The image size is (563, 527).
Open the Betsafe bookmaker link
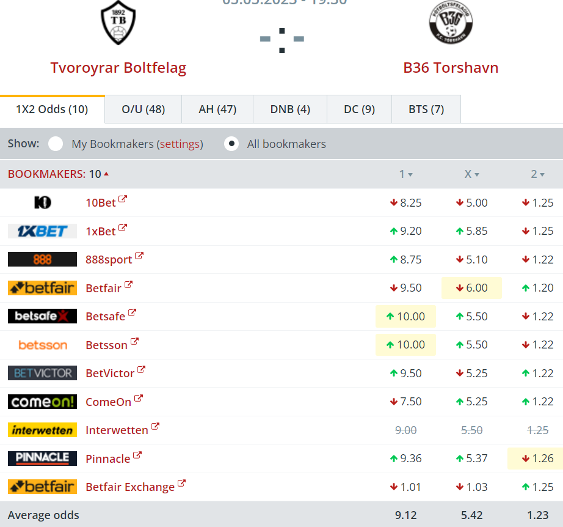105,316
